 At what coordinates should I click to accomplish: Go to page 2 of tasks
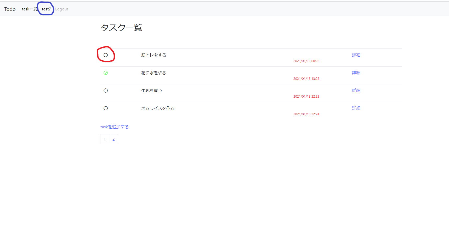point(113,139)
